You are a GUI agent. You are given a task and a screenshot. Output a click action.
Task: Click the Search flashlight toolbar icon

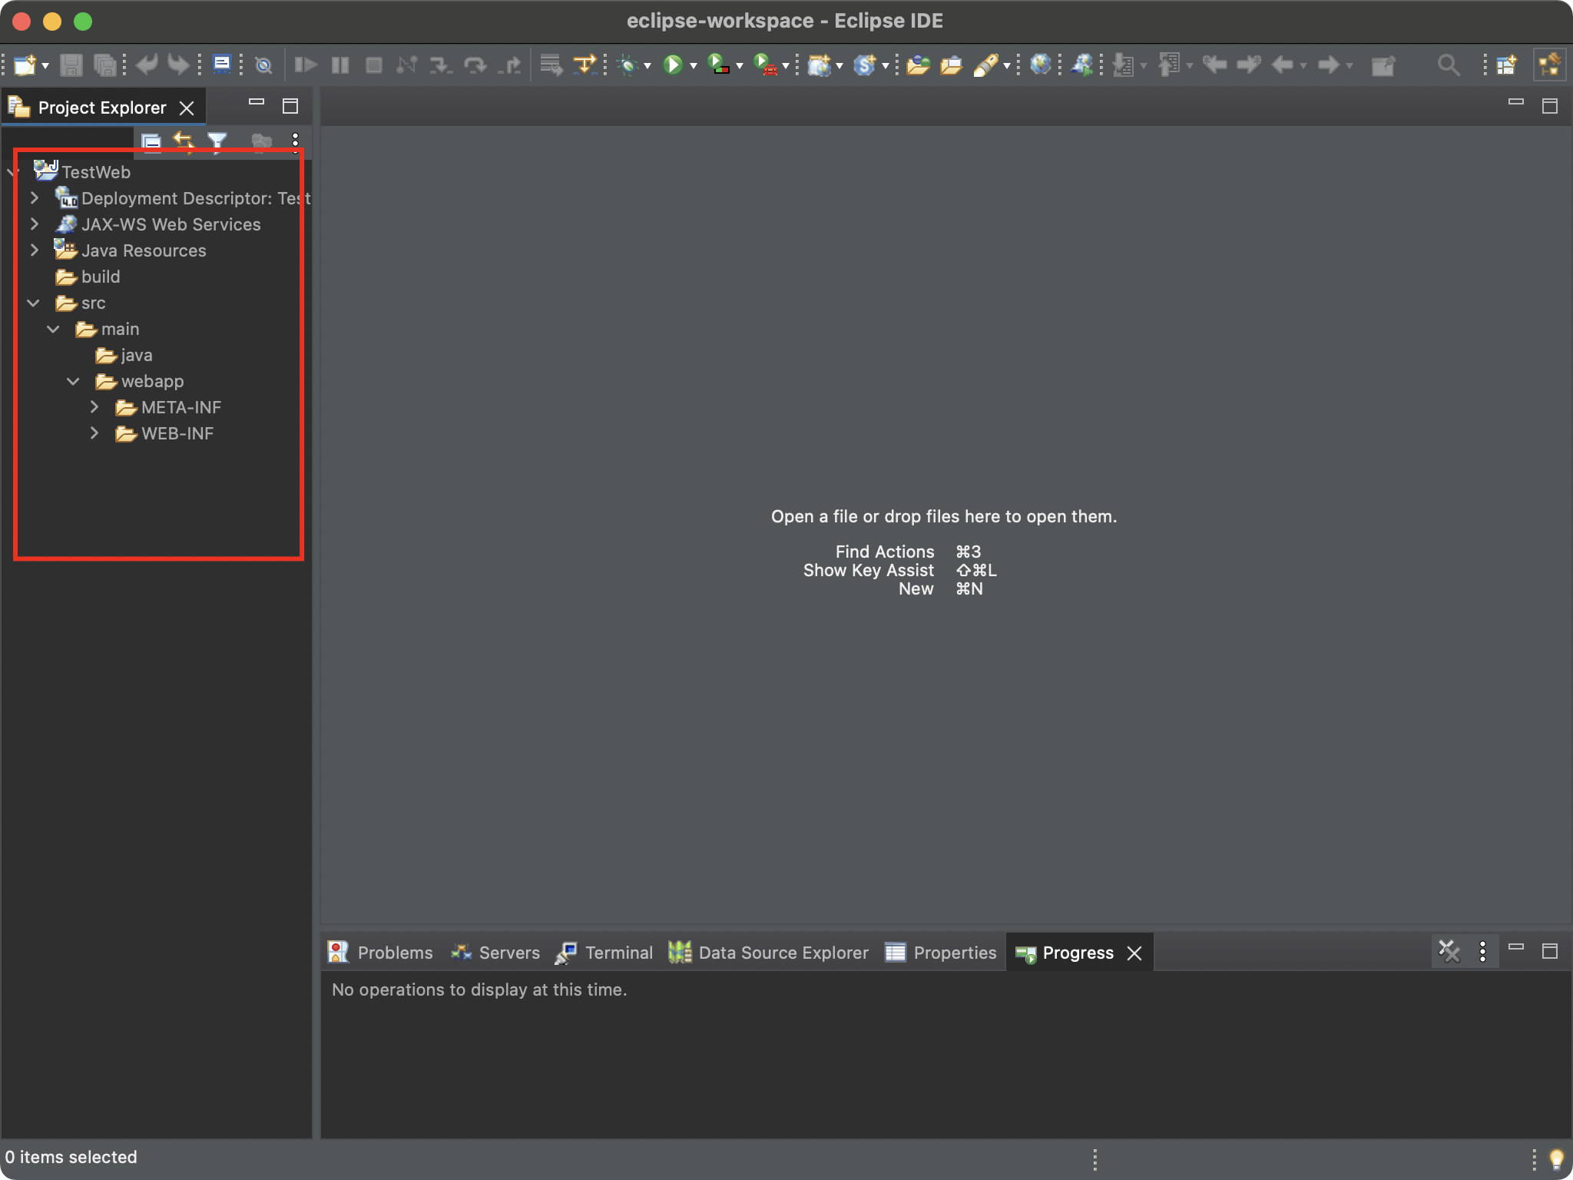[986, 65]
